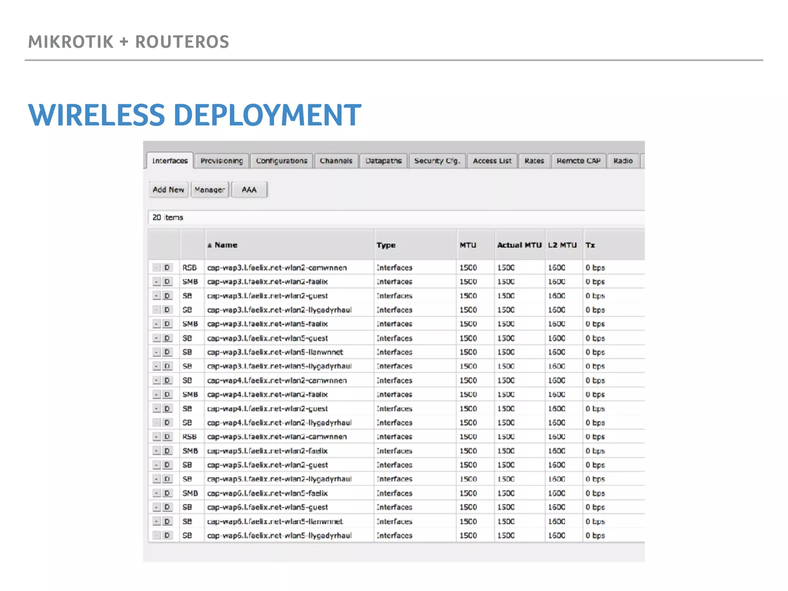
Task: Click the remove (-) button for cap-wap4 wlan2-guest
Action: (156, 409)
